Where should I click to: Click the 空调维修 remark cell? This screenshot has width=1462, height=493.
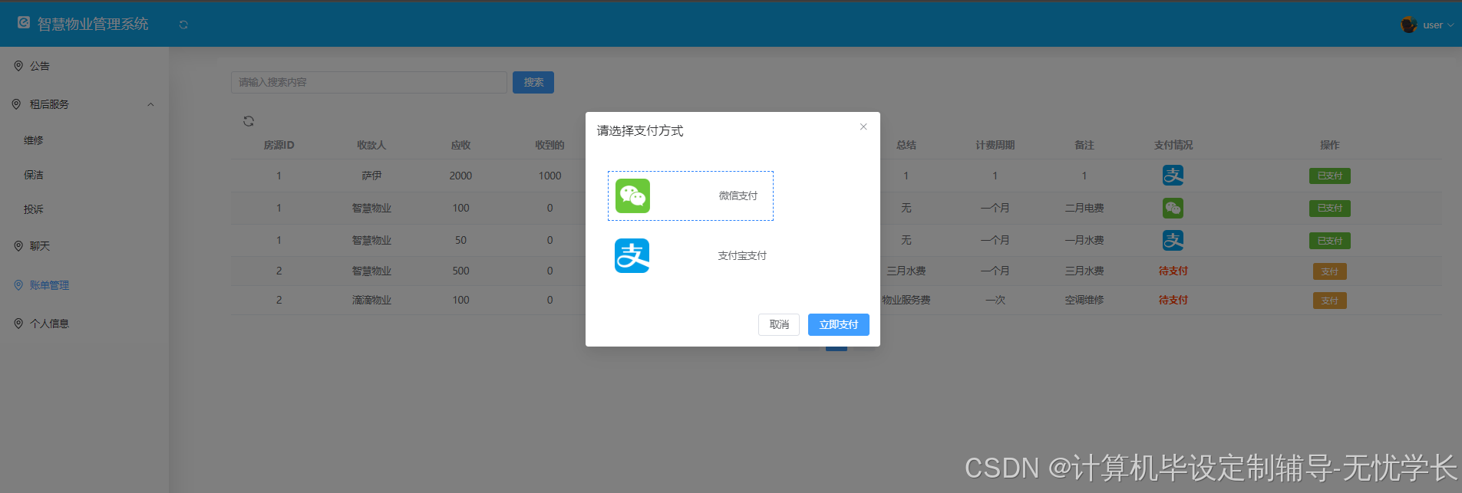[x=1084, y=300]
